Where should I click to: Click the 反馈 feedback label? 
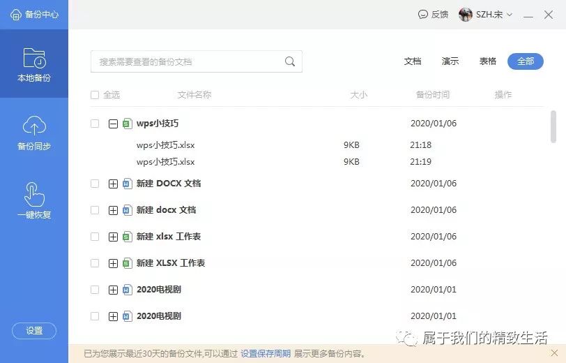[440, 15]
